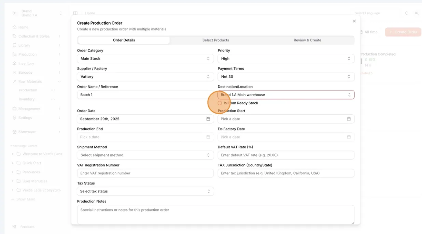Click the Barcode scan icon
The height and width of the screenshot is (234, 422).
pyautogui.click(x=14, y=73)
